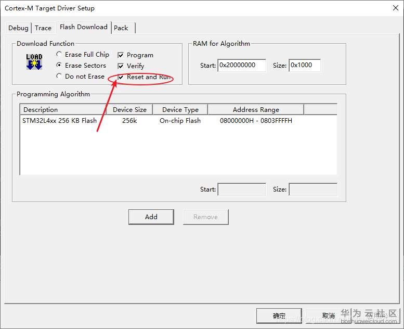Close the Cortex-M Target Driver Setup dialog

tap(396, 8)
